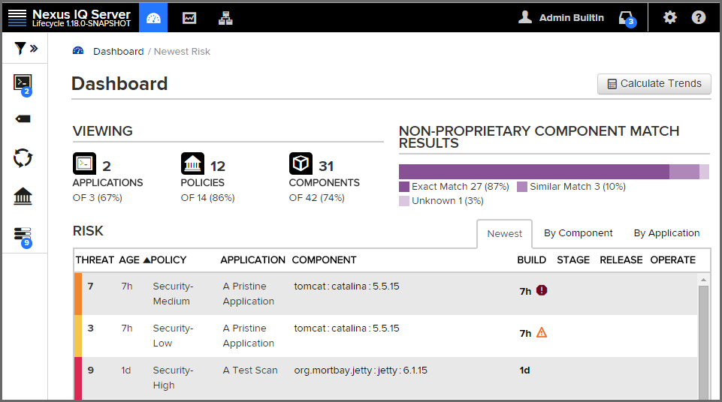Click the Exact Match purple legend swatch
The height and width of the screenshot is (402, 722).
pos(404,187)
